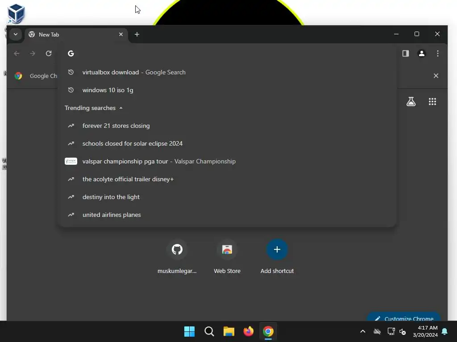Viewport: 457px width, 342px height.
Task: Open a new tab with plus button
Action: click(x=137, y=34)
